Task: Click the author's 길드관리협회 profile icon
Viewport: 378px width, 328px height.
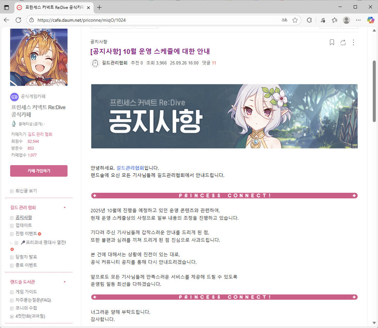Action: click(95, 63)
